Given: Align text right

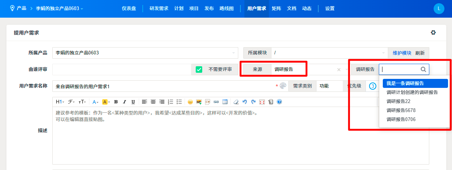Looking at the screenshot, I should pyautogui.click(x=162, y=102).
